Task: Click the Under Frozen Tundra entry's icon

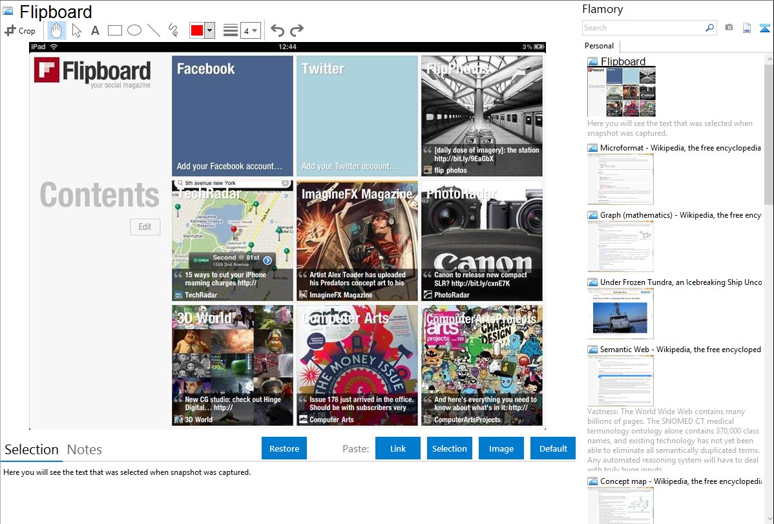Action: [x=592, y=282]
